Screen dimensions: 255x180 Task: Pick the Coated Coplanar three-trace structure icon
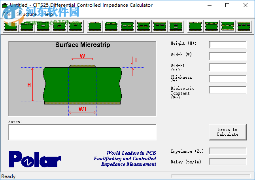pos(212,27)
